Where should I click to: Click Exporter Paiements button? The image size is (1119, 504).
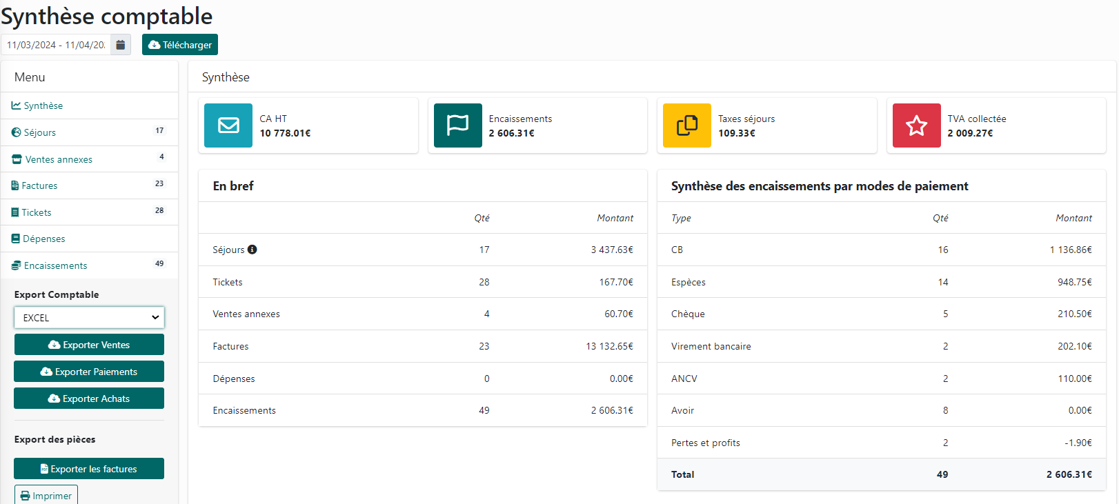click(x=89, y=372)
